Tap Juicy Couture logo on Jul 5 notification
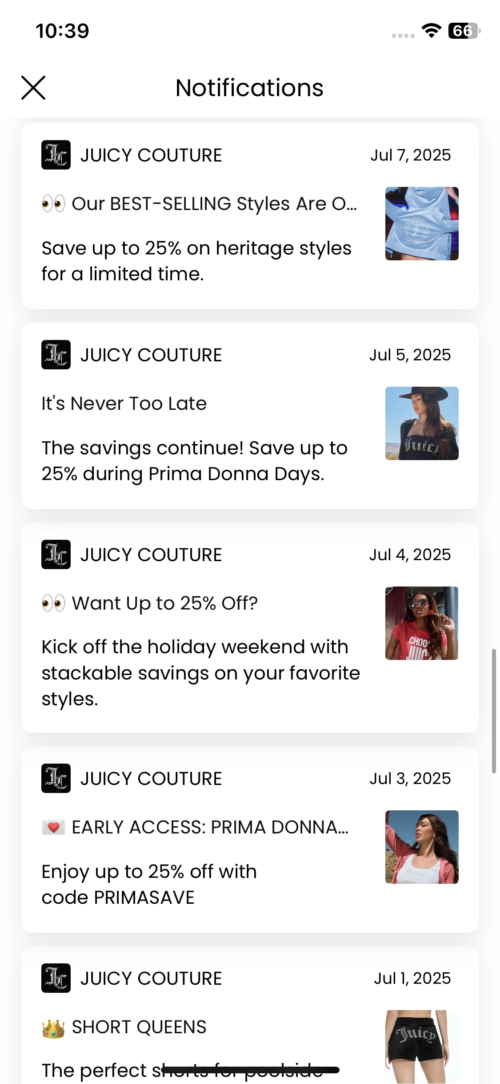Viewport: 500px width, 1084px height. pos(56,355)
